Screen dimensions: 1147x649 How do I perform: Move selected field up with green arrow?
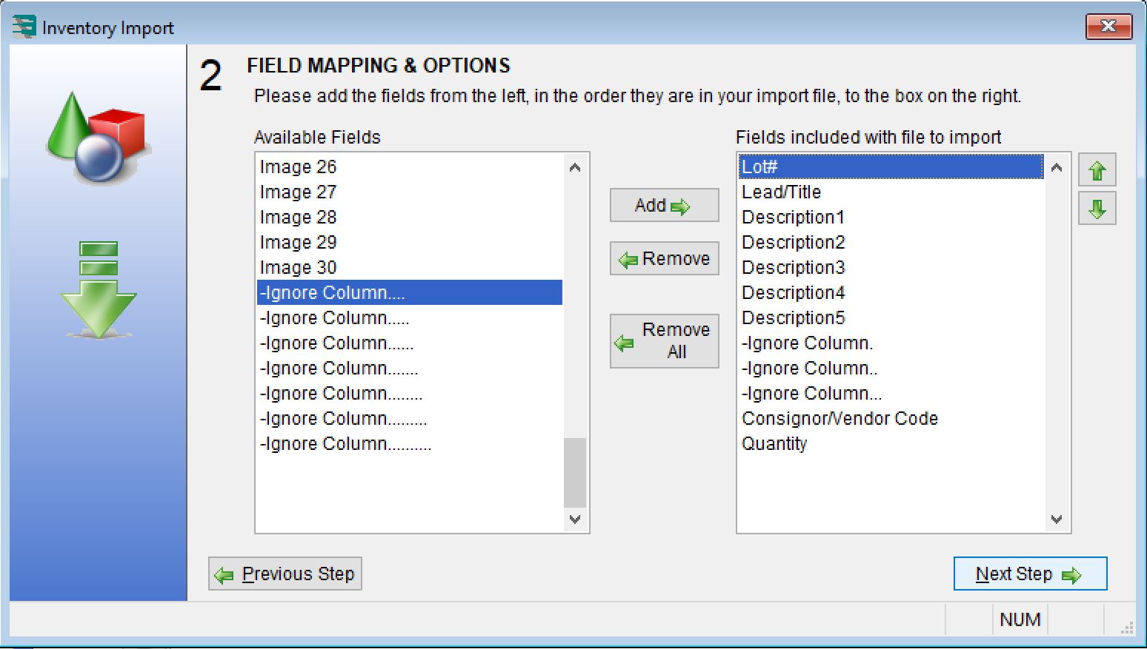(x=1097, y=170)
